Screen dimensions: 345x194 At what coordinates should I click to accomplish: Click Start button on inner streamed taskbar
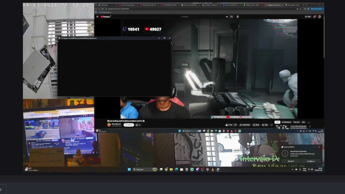(180, 131)
